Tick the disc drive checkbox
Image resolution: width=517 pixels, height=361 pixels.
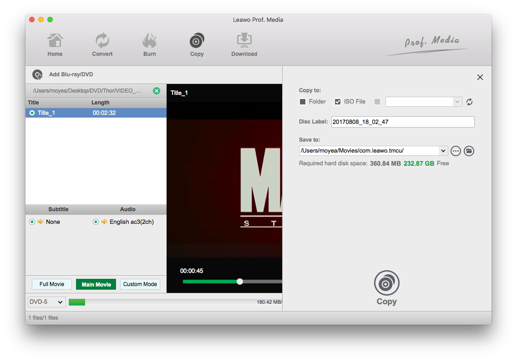[377, 102]
